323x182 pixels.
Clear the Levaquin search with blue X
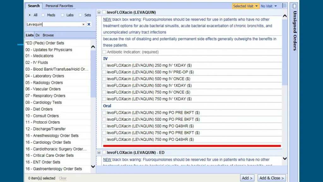[89, 24]
